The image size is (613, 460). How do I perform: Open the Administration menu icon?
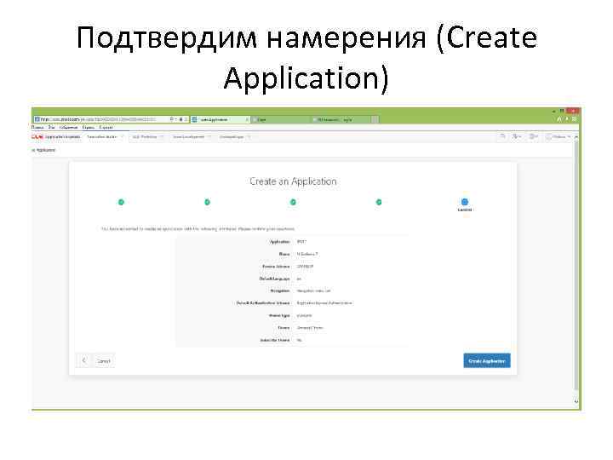518,136
